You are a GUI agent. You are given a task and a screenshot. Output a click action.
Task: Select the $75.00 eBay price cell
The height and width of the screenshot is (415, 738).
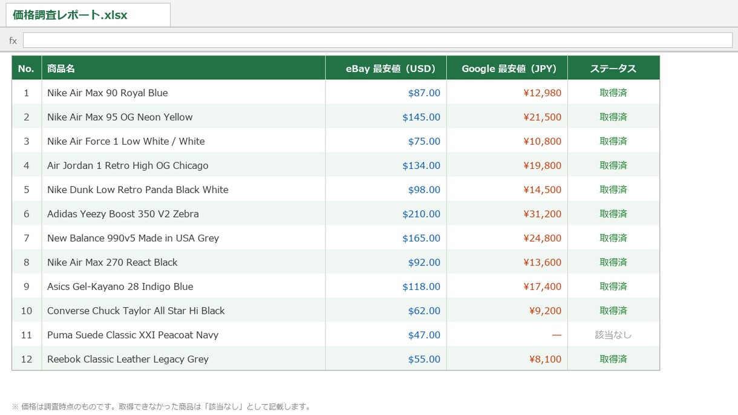coord(386,141)
